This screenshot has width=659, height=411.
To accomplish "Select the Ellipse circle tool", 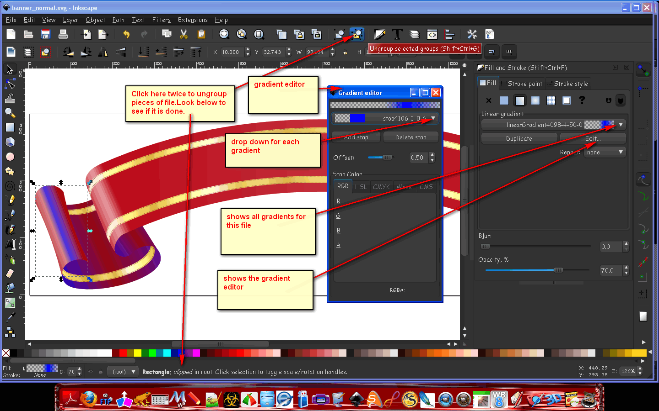I will point(10,157).
